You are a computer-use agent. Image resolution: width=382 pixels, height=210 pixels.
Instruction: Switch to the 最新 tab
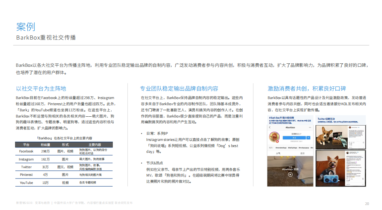(302, 153)
